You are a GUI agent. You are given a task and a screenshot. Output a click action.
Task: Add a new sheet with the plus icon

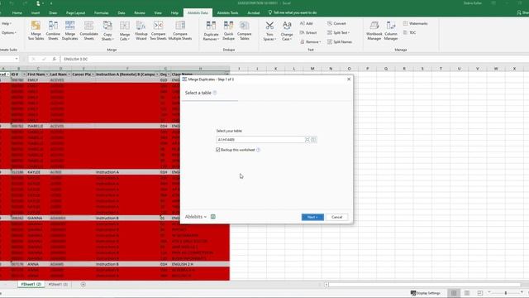click(x=83, y=285)
